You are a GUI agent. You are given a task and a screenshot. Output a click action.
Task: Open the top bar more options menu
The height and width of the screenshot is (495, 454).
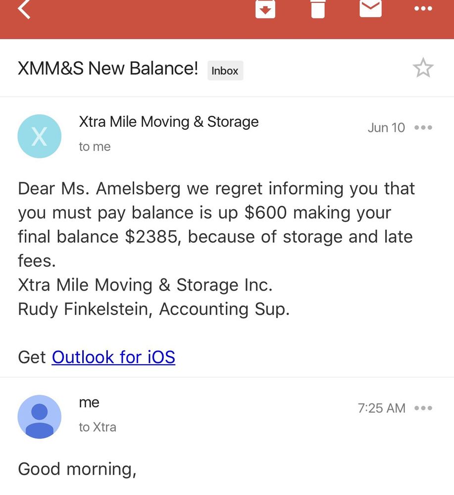point(423,8)
